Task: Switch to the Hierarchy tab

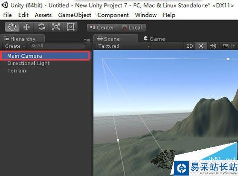Action: point(22,39)
